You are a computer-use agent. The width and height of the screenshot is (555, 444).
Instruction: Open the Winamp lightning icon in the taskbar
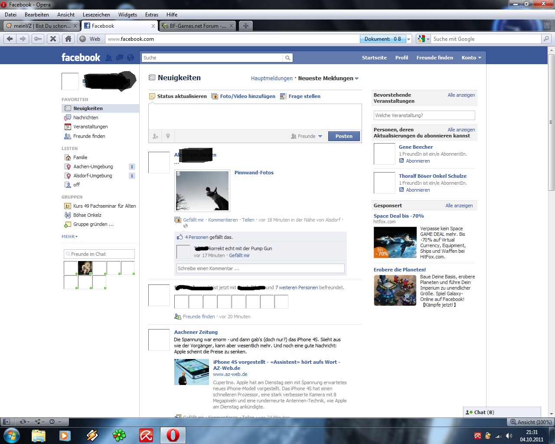[92, 435]
